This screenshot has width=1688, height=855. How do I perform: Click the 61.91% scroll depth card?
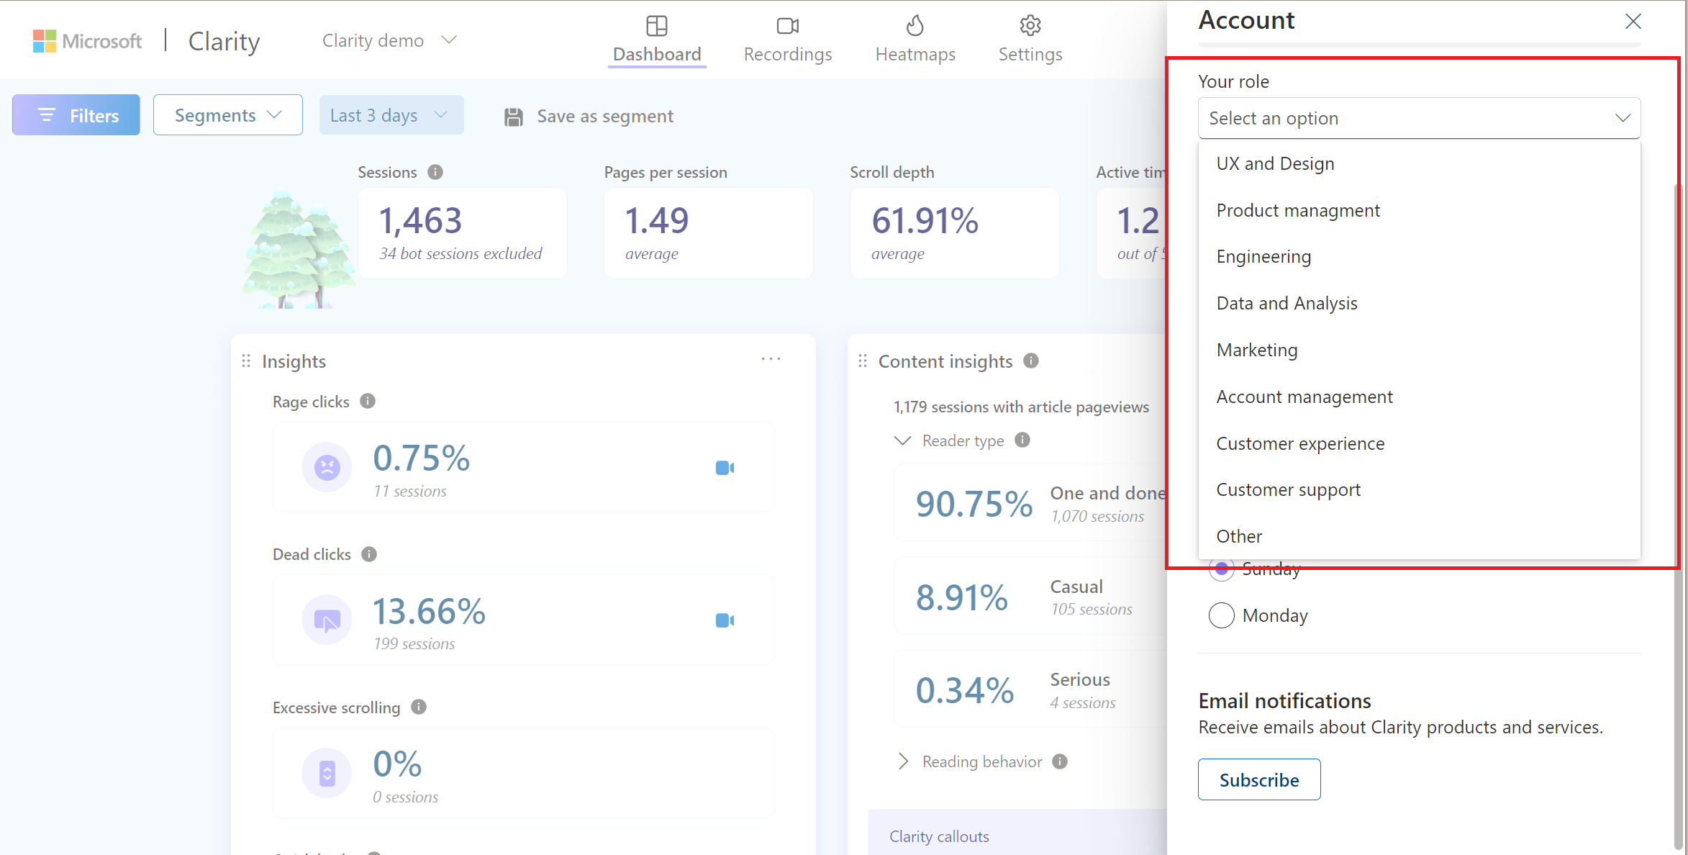coord(955,232)
